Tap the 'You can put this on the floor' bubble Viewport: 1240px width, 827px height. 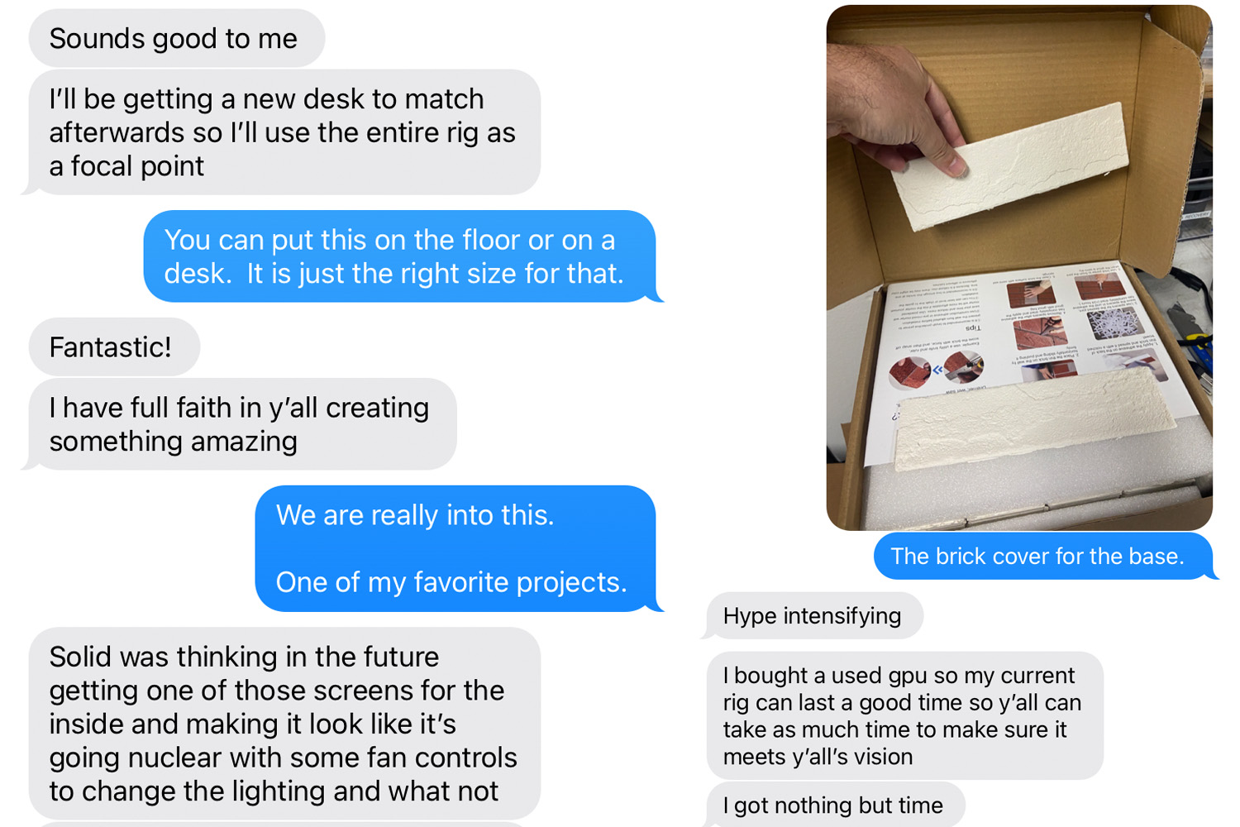[x=400, y=256]
